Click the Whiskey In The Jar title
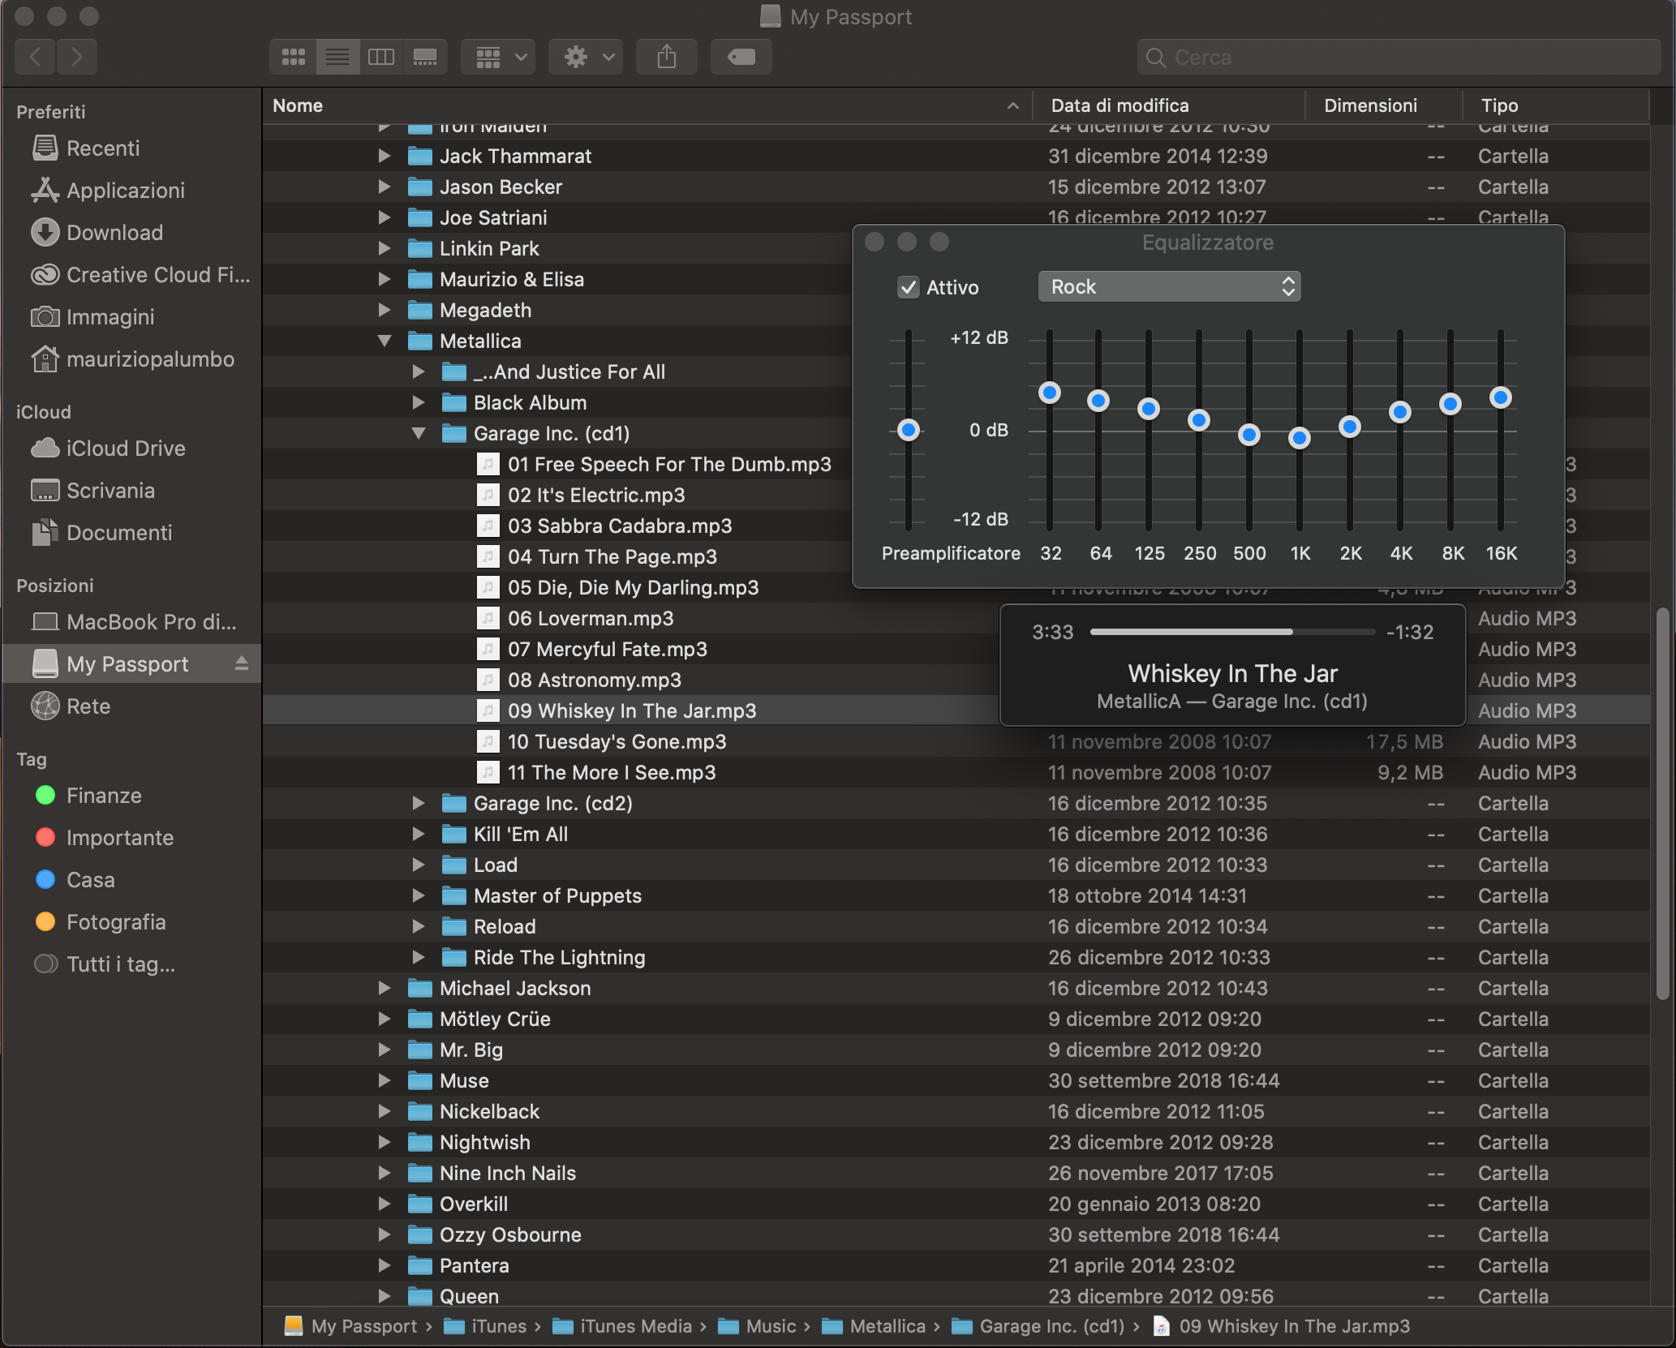This screenshot has width=1676, height=1348. 1232,674
